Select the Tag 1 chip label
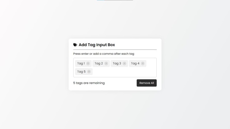 pyautogui.click(x=81, y=64)
